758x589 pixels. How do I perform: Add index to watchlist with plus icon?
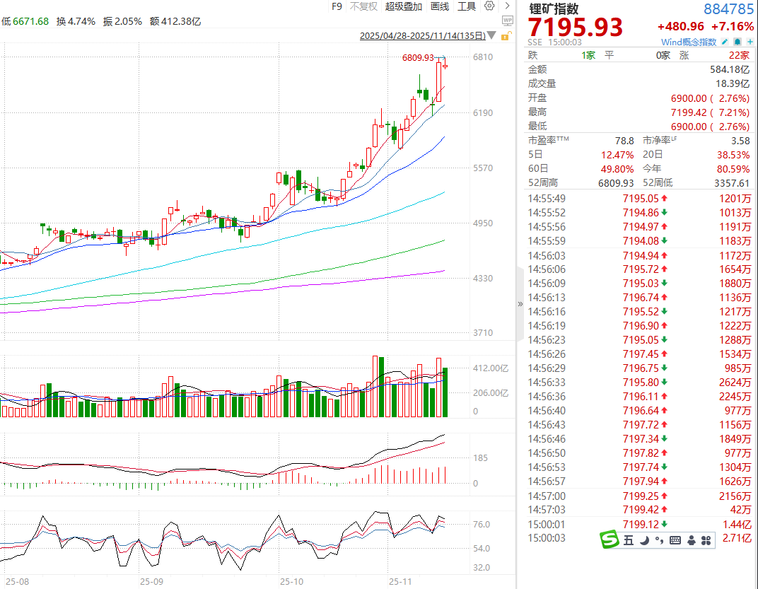[x=750, y=42]
